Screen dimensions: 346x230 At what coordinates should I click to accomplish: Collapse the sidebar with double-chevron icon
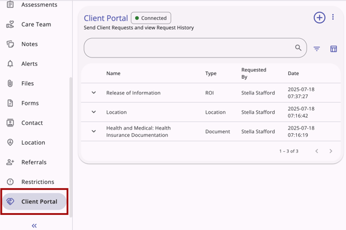click(x=34, y=226)
